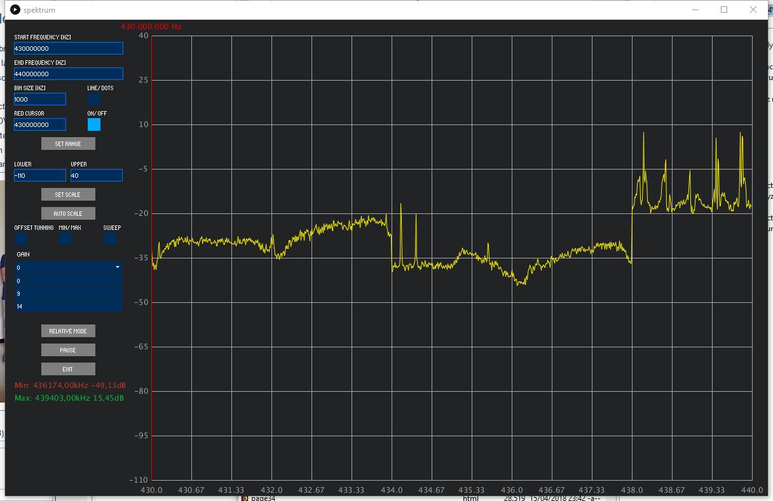773x501 pixels.
Task: Enable the Offset Tunning checkbox
Action: click(21, 239)
